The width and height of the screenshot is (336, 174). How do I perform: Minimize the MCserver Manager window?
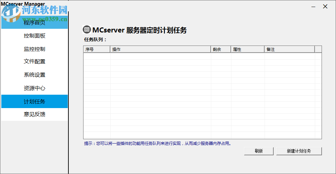[x=313, y=7]
